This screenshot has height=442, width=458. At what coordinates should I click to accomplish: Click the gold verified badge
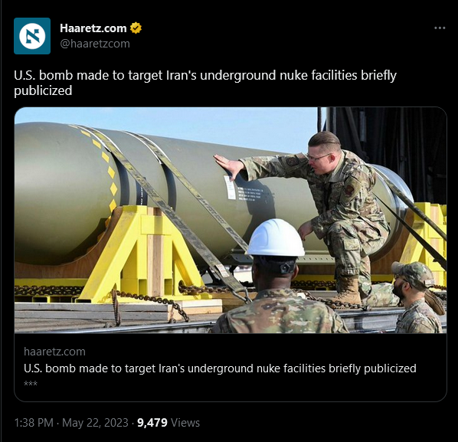click(x=136, y=28)
